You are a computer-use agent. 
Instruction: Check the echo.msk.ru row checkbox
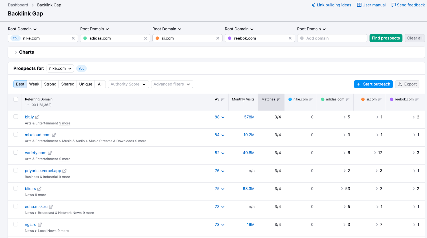click(x=16, y=206)
